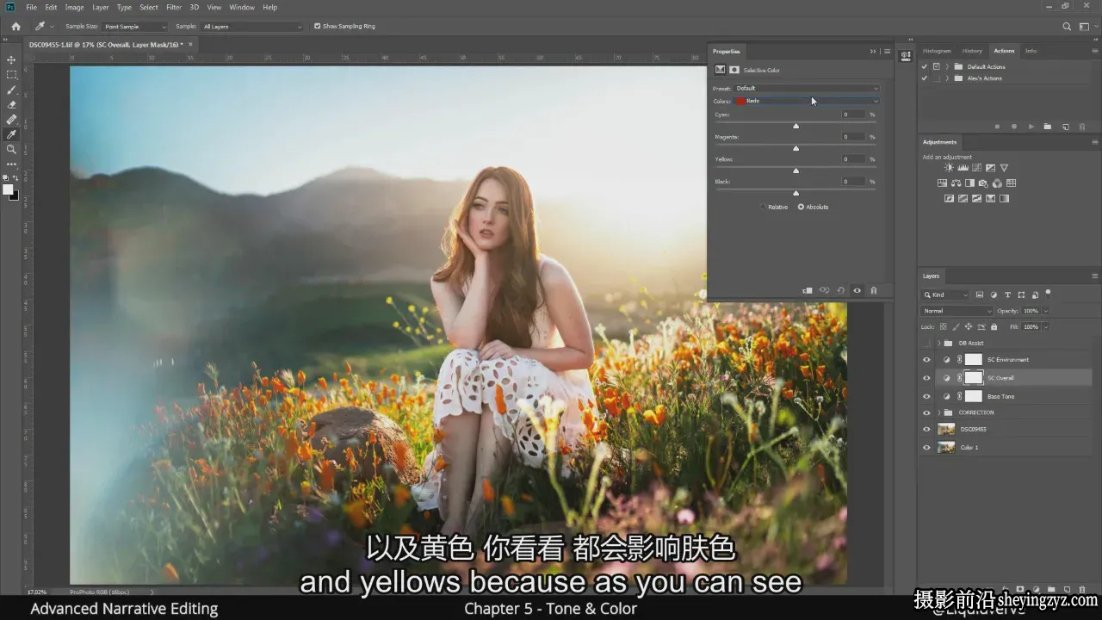Hide the Color 1 layer
This screenshot has height=620, width=1102.
pyautogui.click(x=926, y=448)
